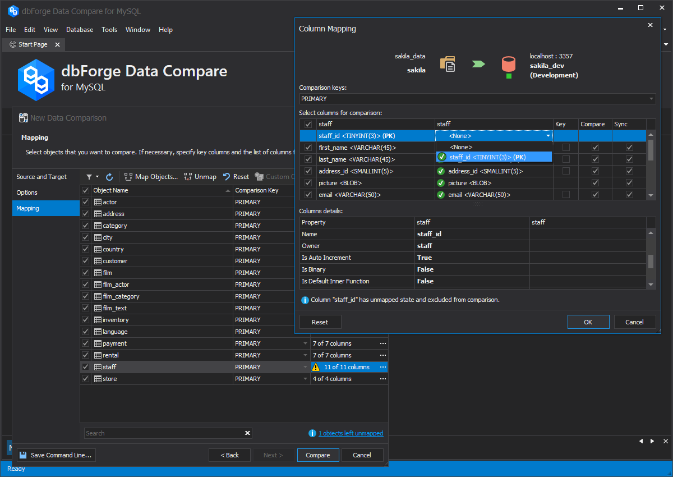Image resolution: width=673 pixels, height=477 pixels.
Task: Click the Map Objects toolbar button
Action: point(151,177)
